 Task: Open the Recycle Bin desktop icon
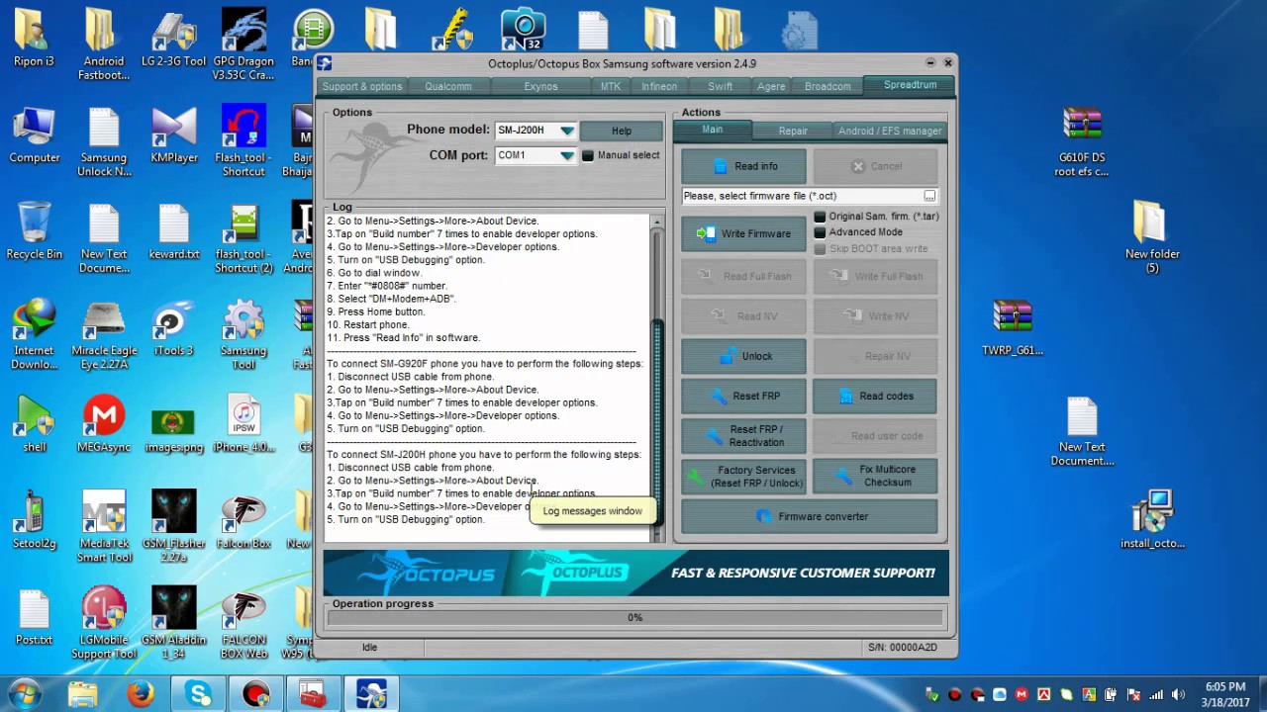(x=34, y=231)
